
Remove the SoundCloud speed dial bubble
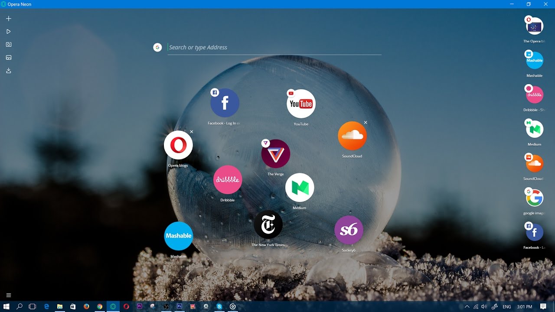[x=366, y=123]
